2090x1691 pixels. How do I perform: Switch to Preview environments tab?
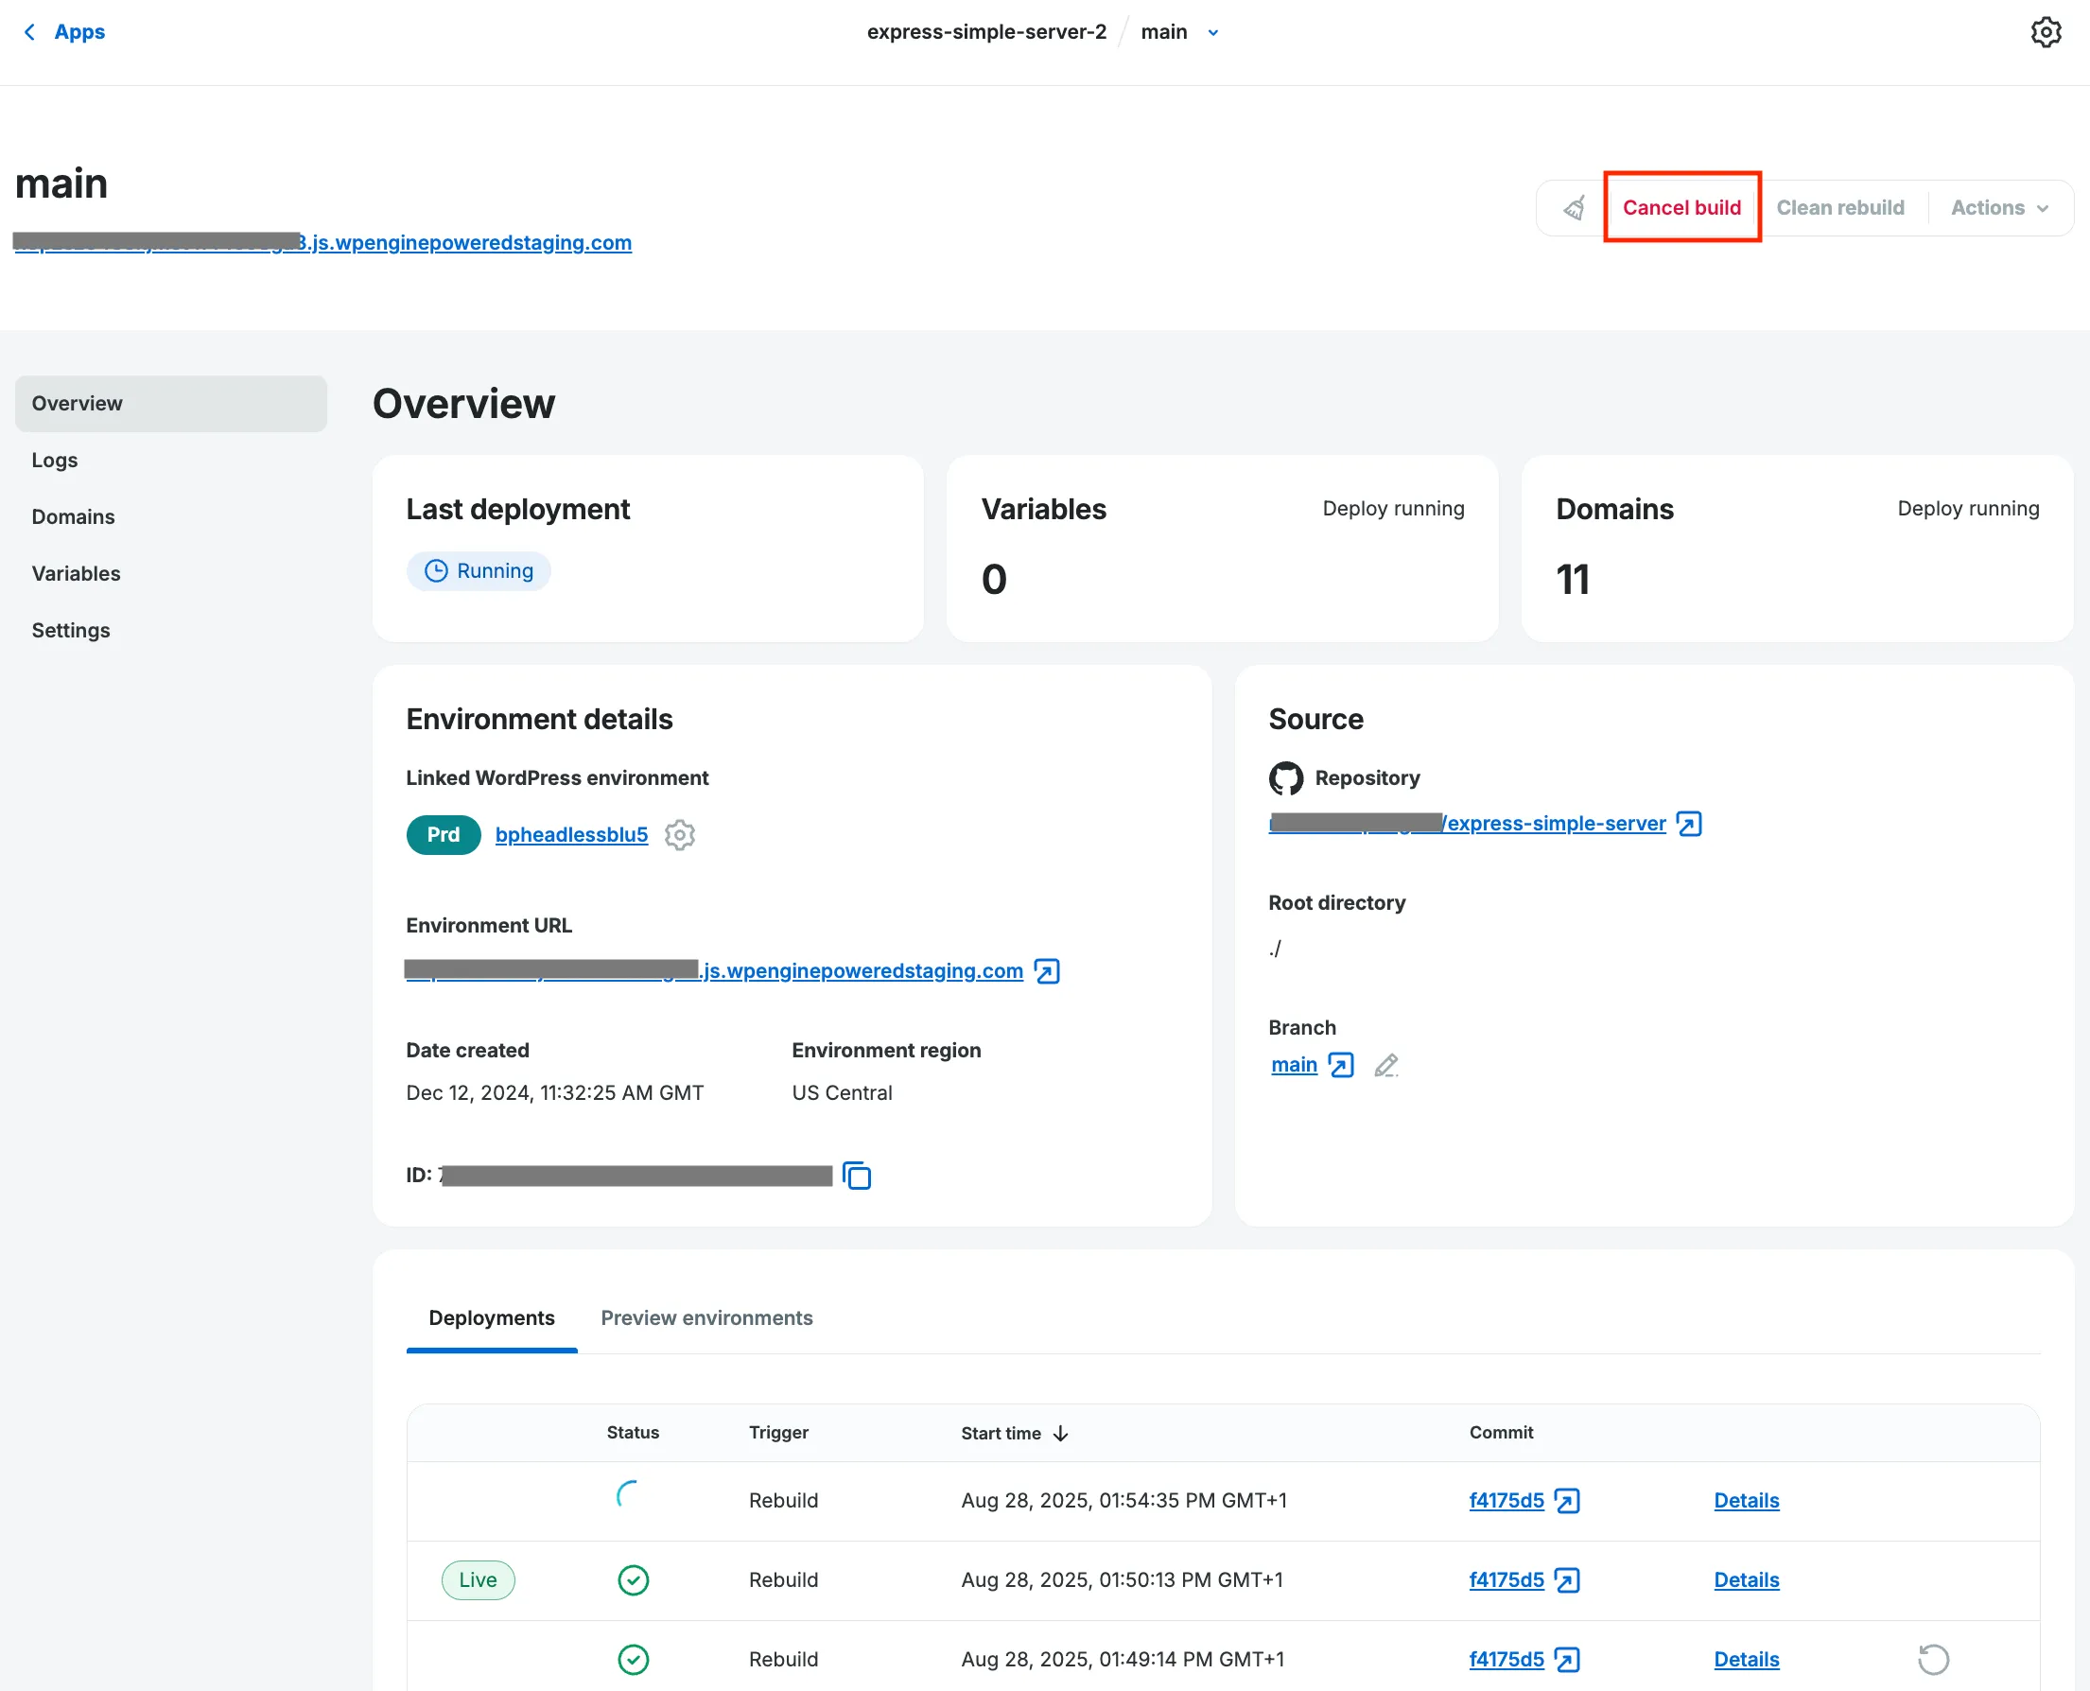tap(706, 1318)
